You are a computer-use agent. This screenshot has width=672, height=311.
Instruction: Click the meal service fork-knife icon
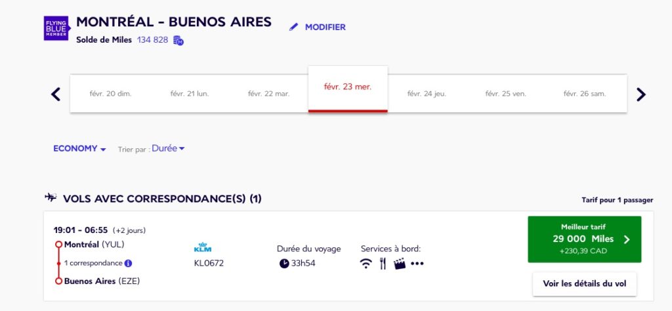(383, 264)
